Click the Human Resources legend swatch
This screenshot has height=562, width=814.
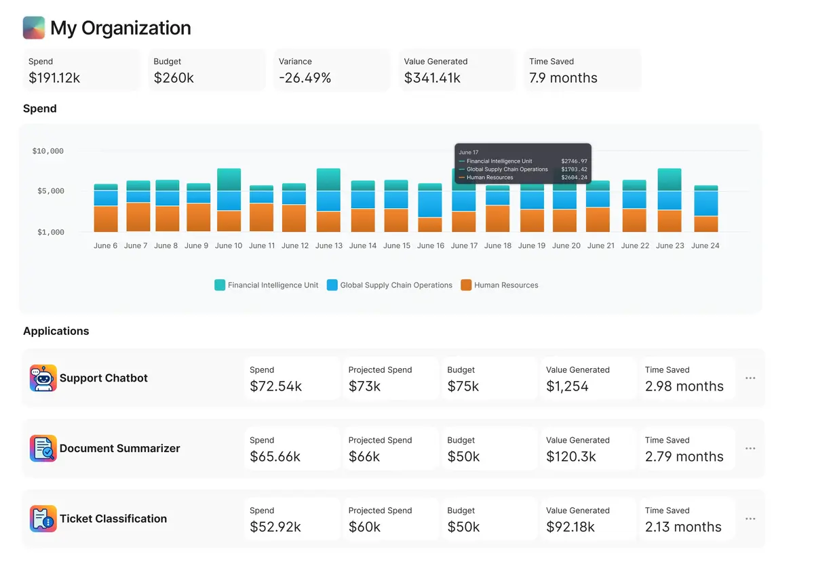coord(466,285)
